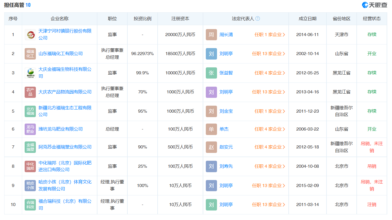This screenshot has height=220, width=392.
Task: Click the 担任高管 10 section heading
Action: pos(17,5)
